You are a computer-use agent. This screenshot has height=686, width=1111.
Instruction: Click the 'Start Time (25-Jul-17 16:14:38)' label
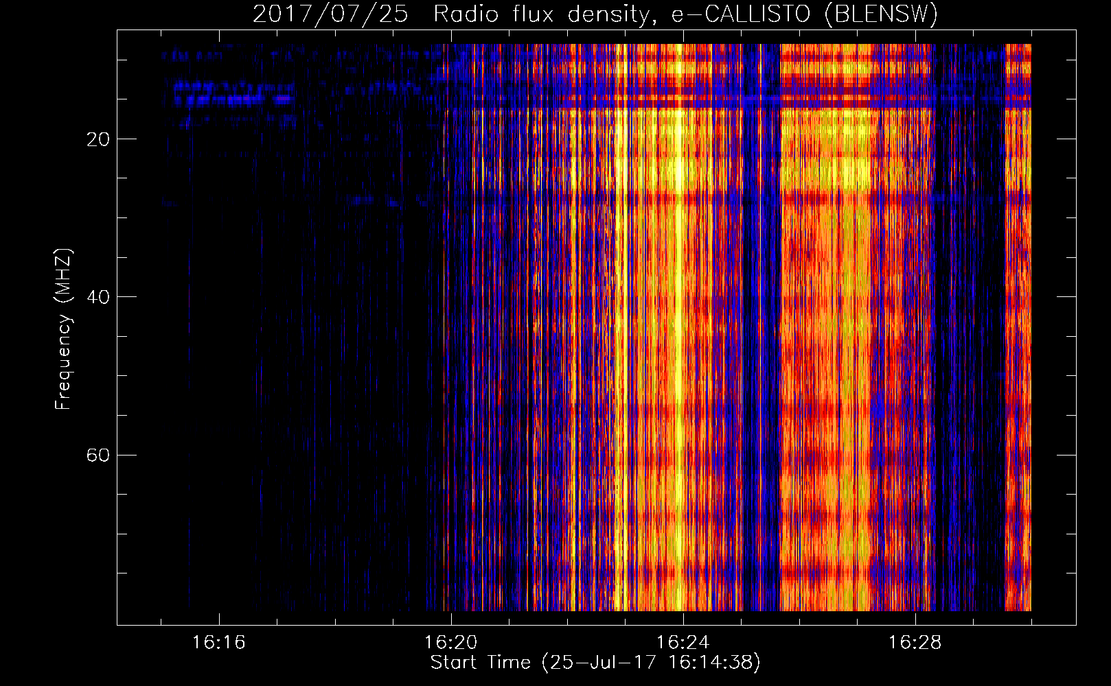tap(595, 663)
